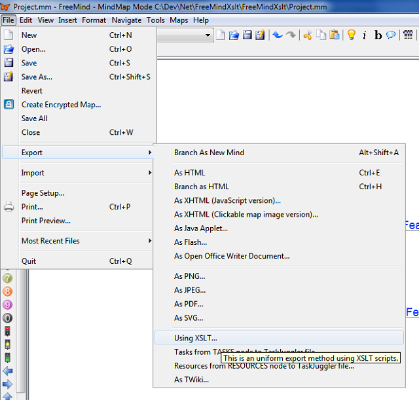Viewport: 419px width, 400px height.
Task: Click the Save As toolbar icon
Action: pyautogui.click(x=260, y=35)
